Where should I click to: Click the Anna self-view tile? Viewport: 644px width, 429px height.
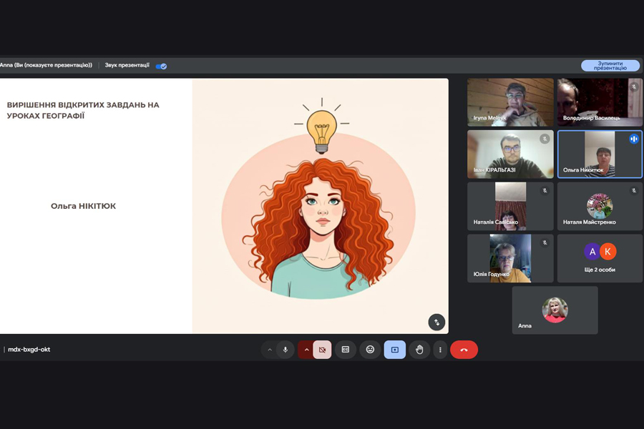[x=555, y=310]
